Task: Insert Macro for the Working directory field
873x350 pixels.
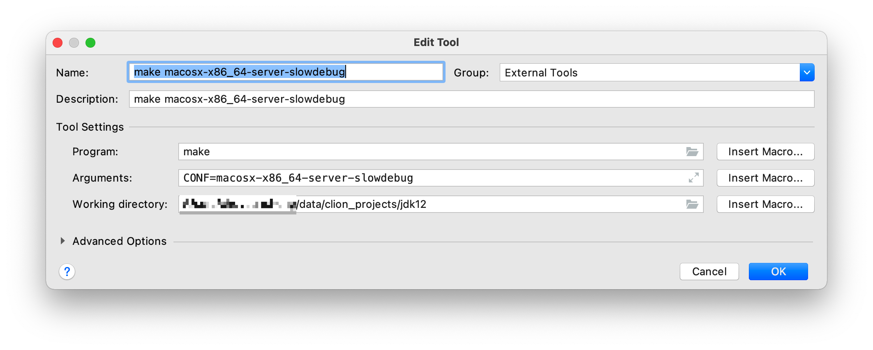Action: coord(765,204)
